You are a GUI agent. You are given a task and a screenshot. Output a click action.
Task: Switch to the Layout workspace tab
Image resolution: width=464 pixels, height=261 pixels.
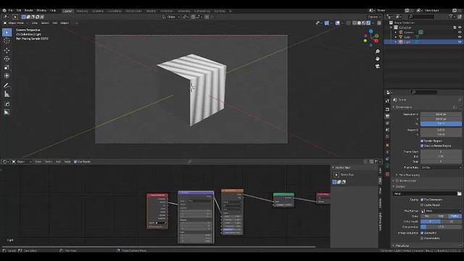click(67, 11)
